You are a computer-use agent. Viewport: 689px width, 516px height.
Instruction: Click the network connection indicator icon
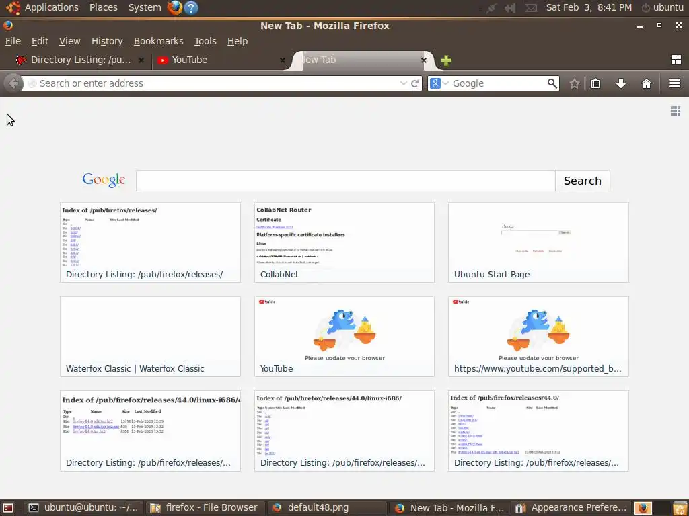pos(491,8)
